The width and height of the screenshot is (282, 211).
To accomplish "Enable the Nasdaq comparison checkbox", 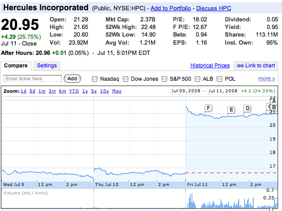I will (95, 79).
